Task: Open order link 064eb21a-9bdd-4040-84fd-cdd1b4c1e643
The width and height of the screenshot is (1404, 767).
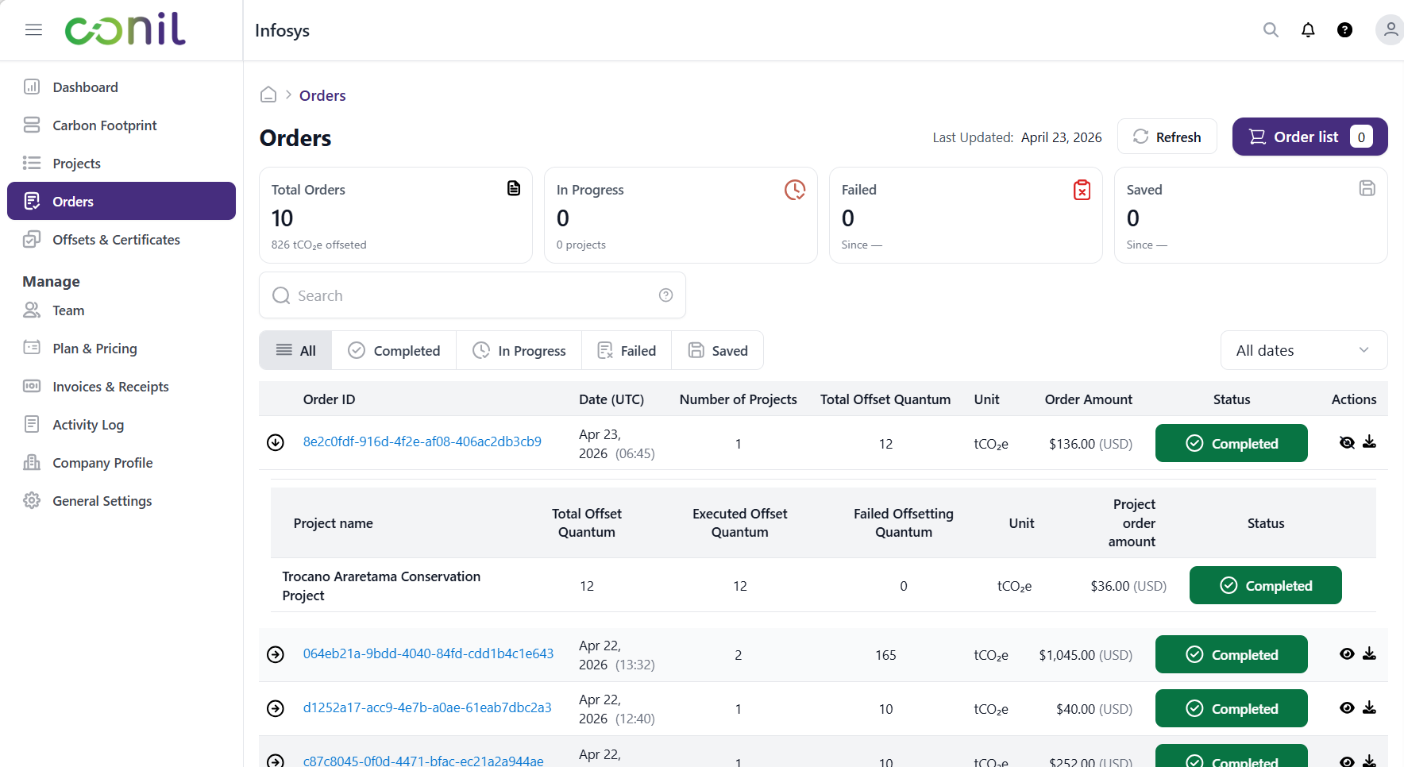Action: pyautogui.click(x=428, y=653)
